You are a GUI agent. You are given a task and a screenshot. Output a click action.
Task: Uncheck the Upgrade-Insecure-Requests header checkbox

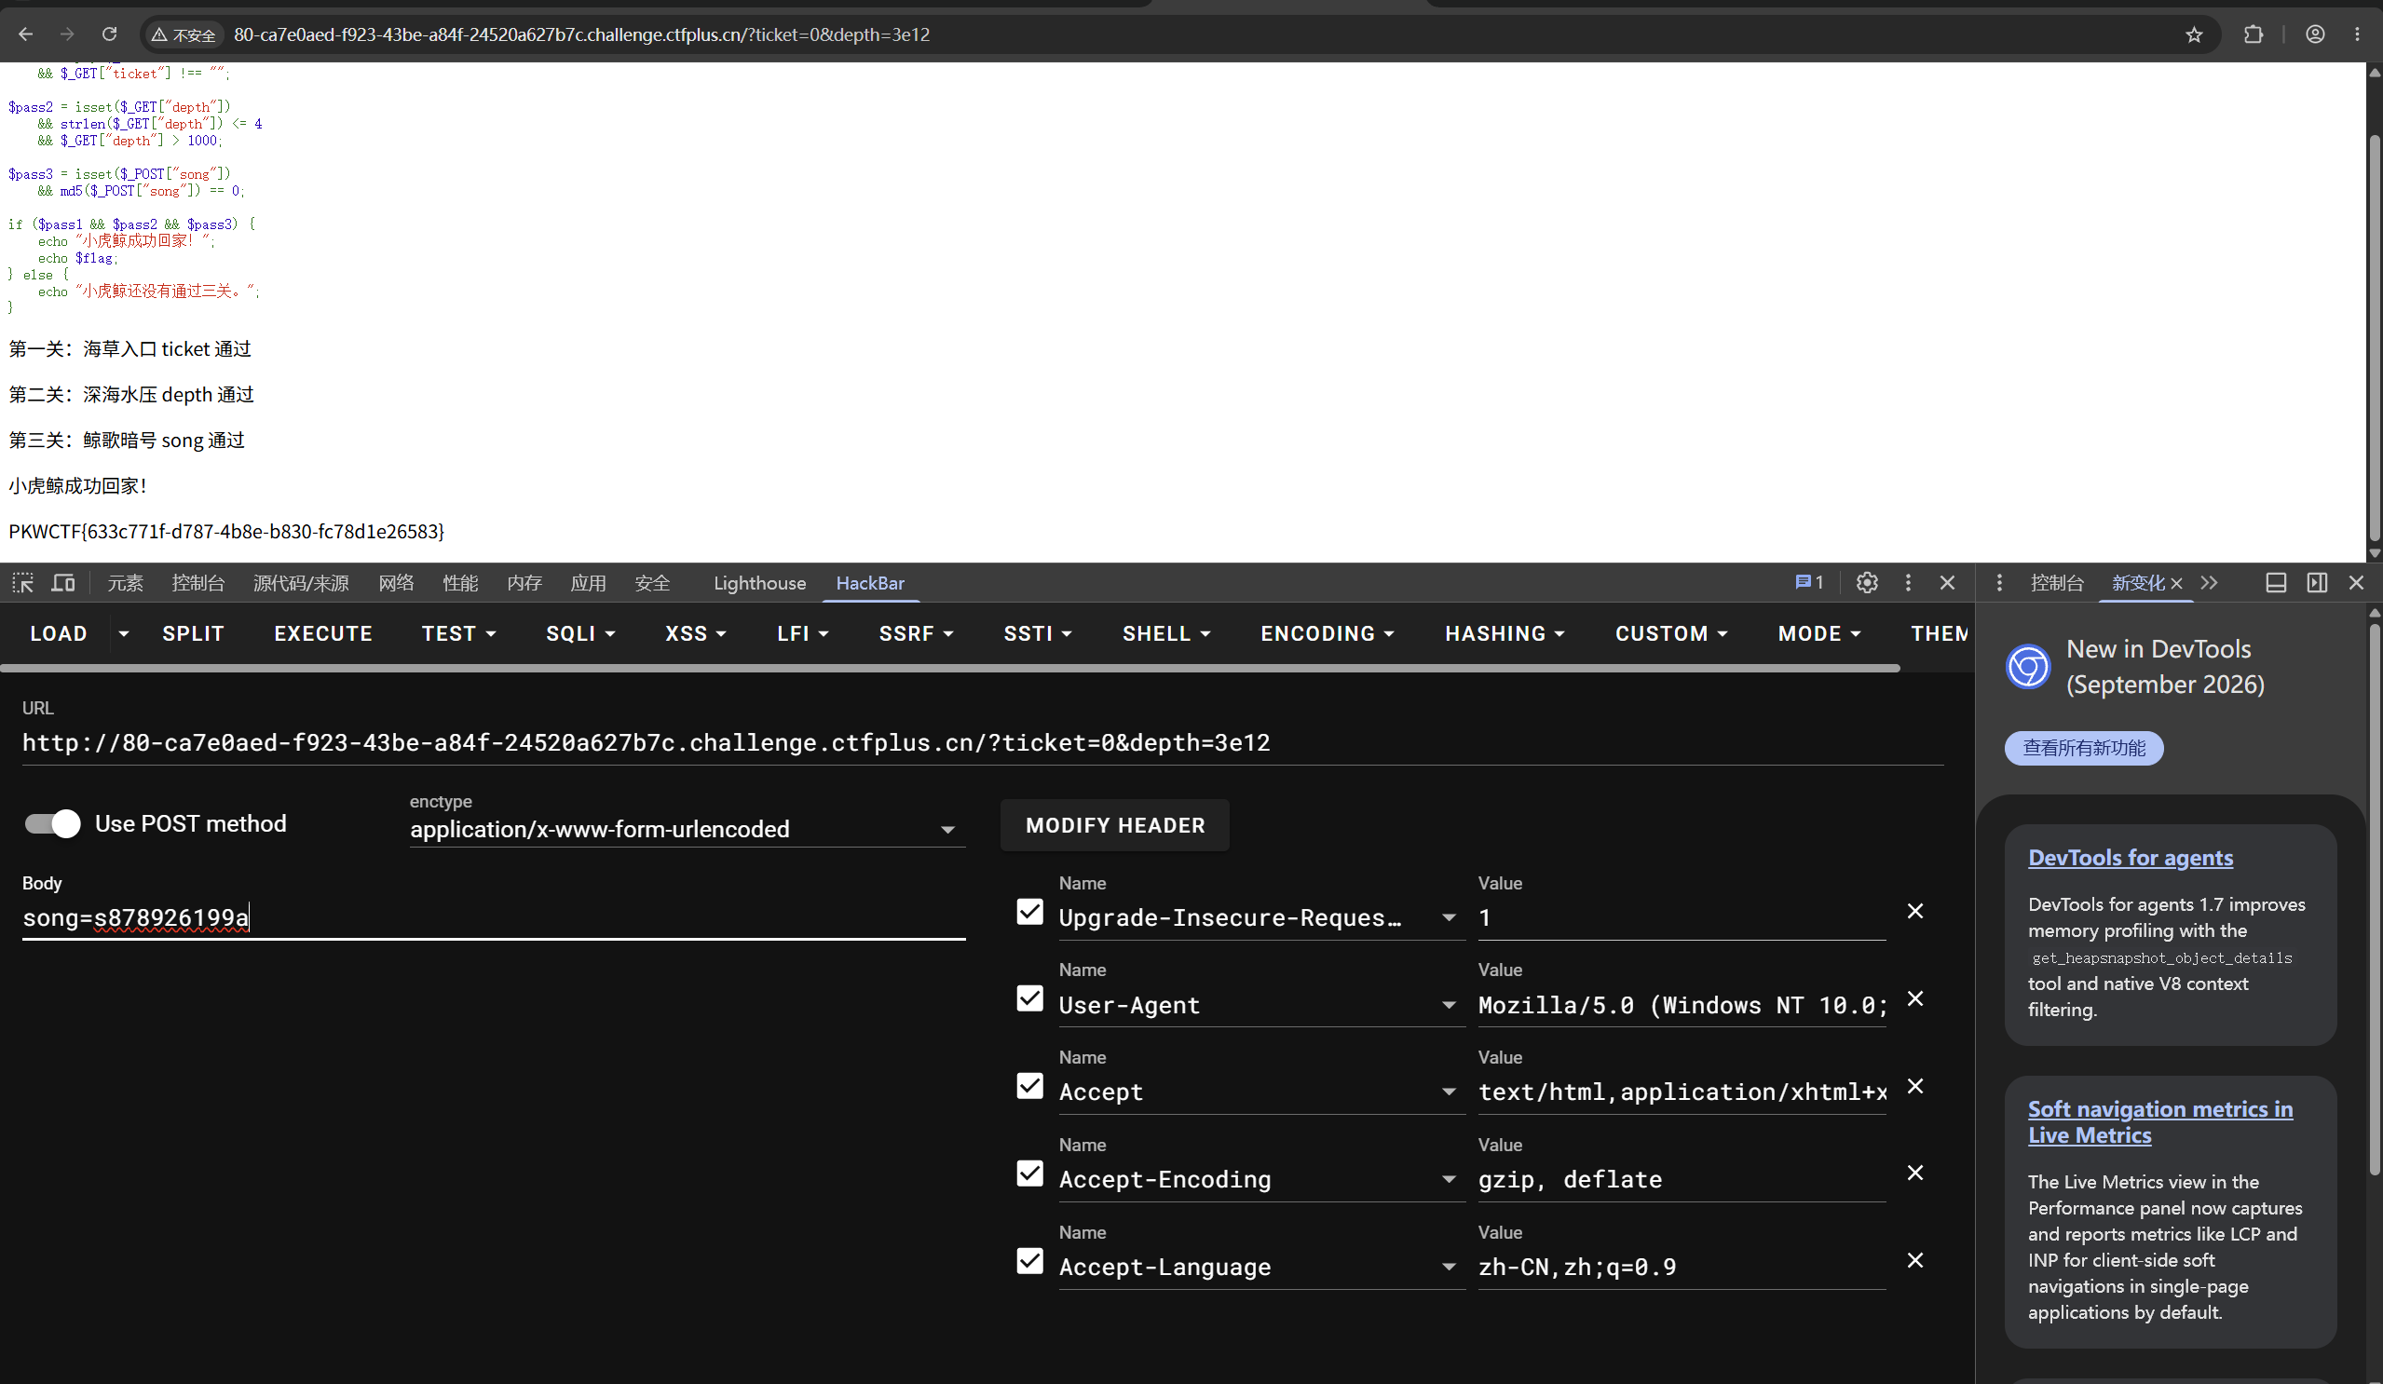[x=1029, y=913]
